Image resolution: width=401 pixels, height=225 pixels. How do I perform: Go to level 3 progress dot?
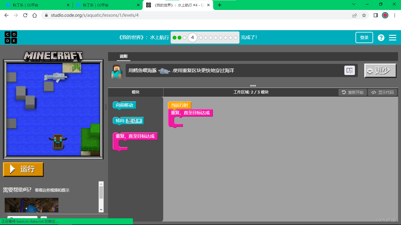[x=184, y=37]
